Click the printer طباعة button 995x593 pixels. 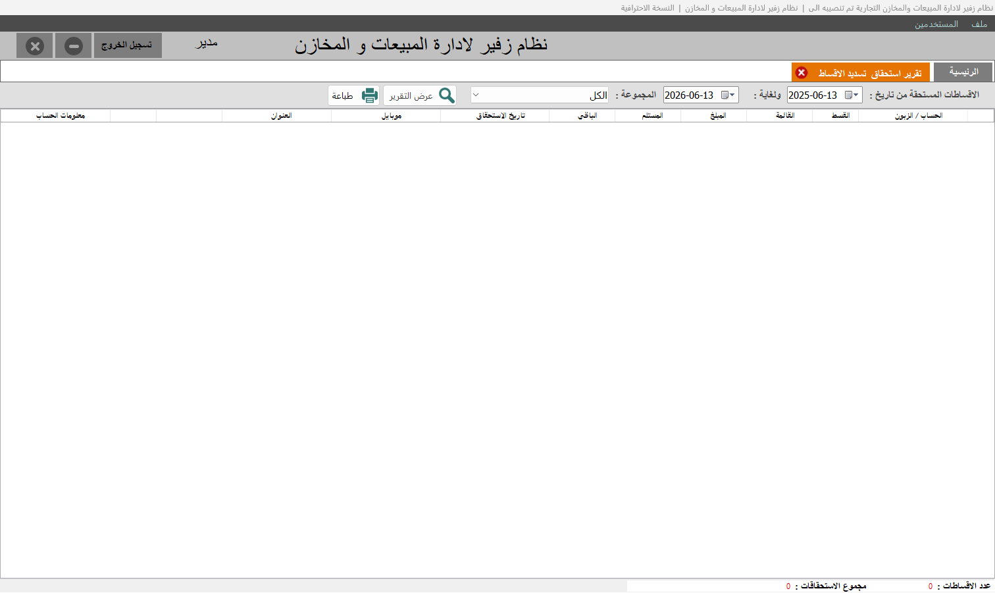pos(354,95)
